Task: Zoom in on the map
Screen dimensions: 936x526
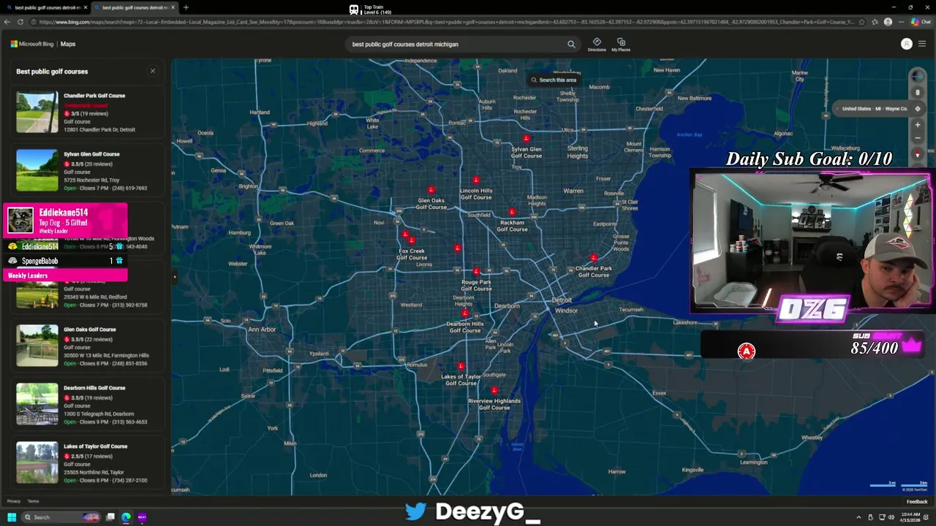Action: (x=918, y=124)
